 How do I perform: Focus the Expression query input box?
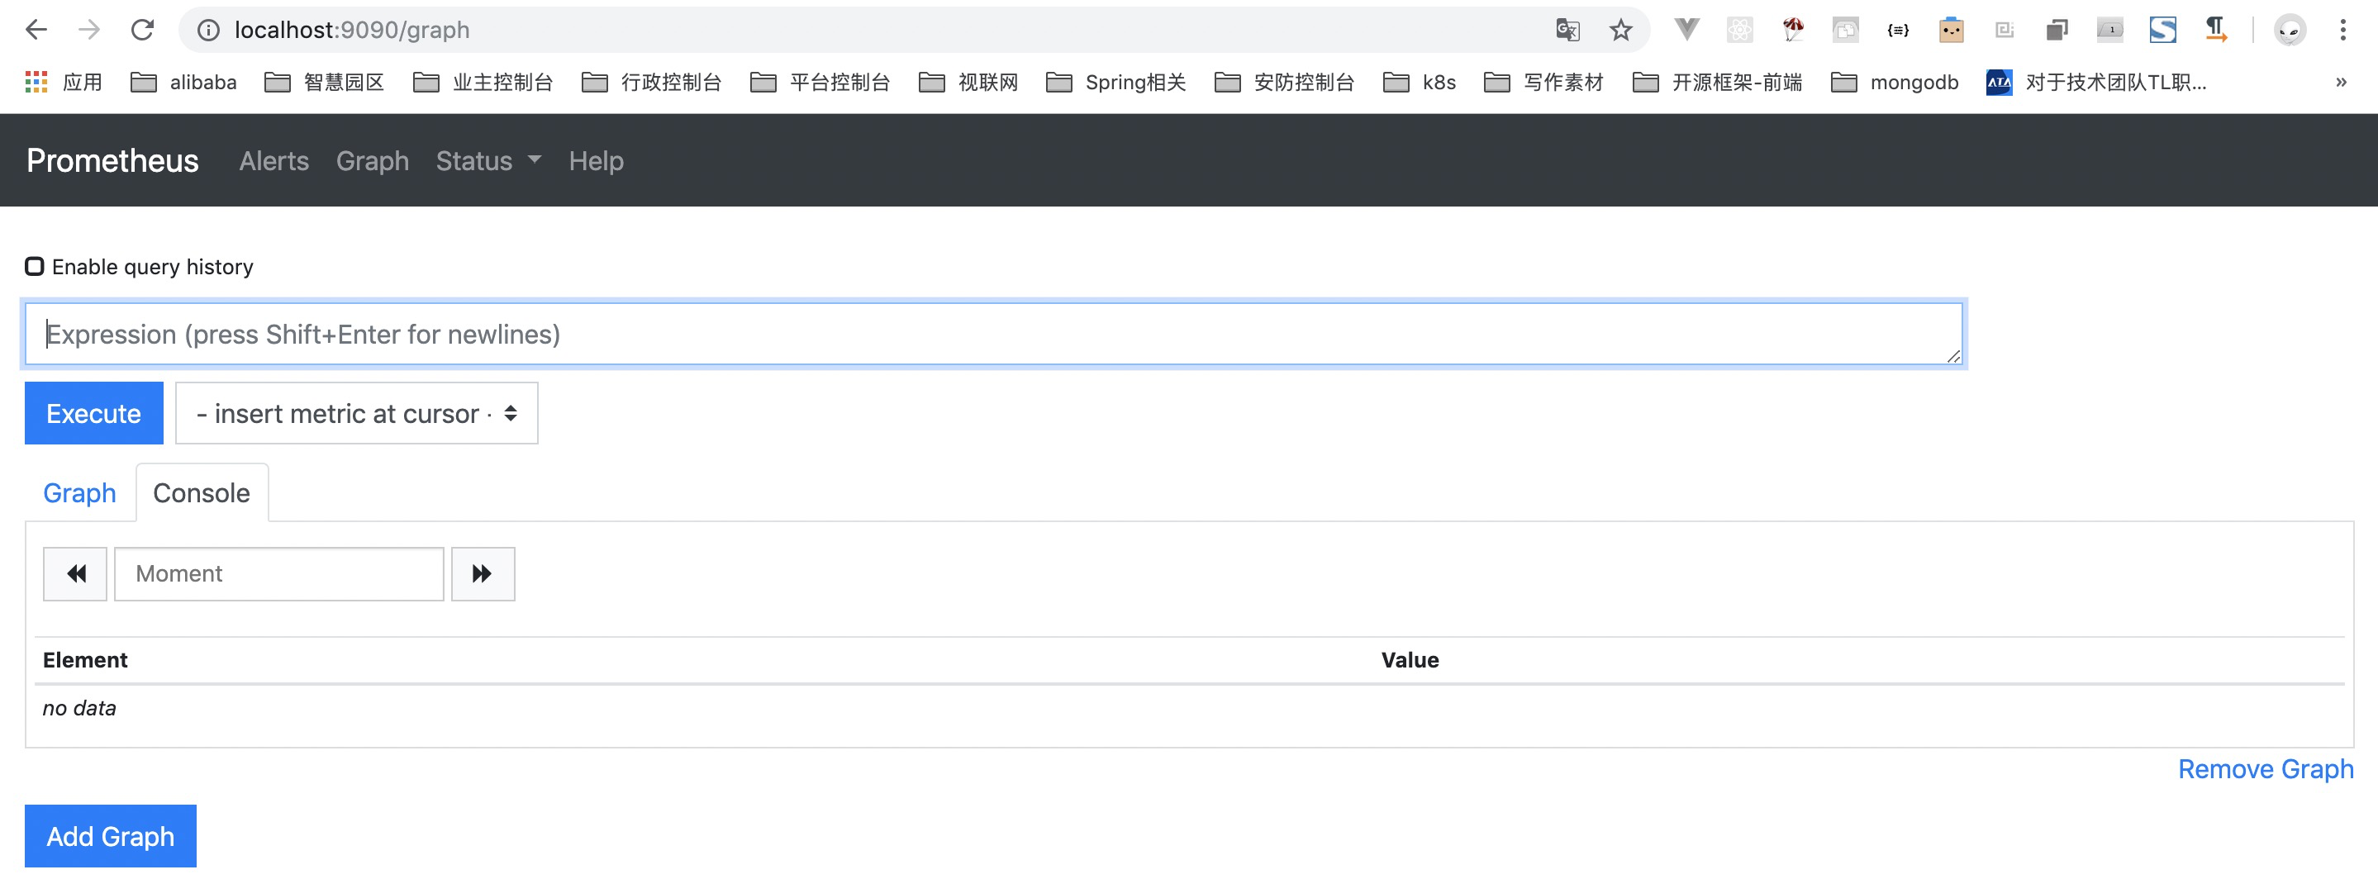[x=993, y=335]
